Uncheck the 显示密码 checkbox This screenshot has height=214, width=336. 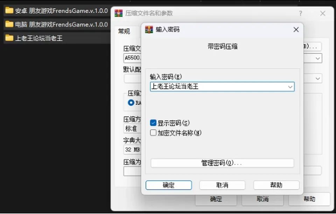(153, 123)
